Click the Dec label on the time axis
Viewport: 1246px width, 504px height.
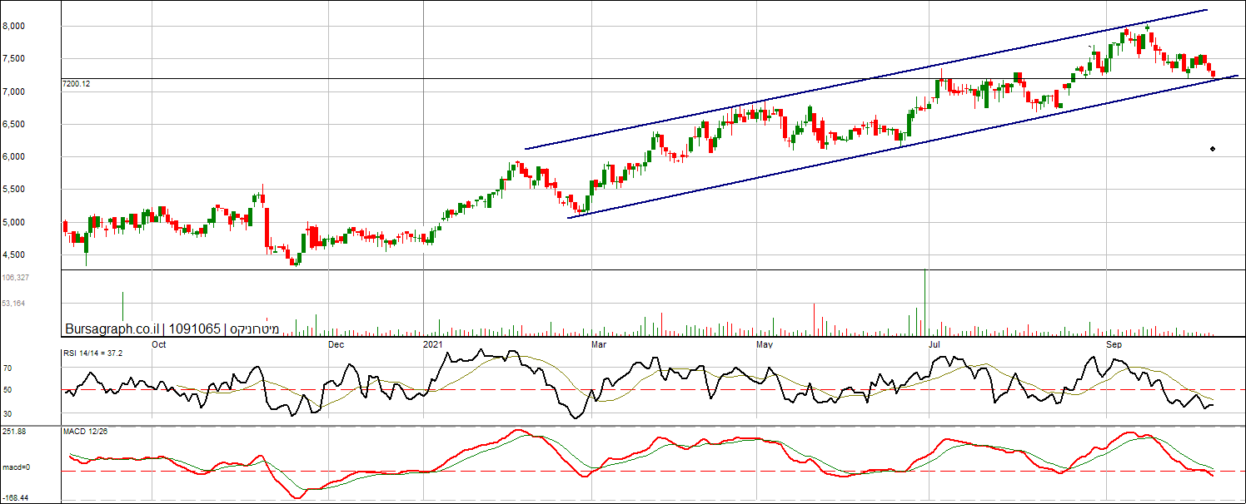[336, 343]
